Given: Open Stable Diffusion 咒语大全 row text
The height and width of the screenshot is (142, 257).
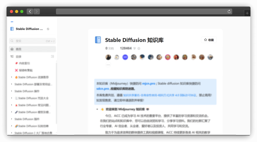Looking at the screenshot, I should (33, 98).
